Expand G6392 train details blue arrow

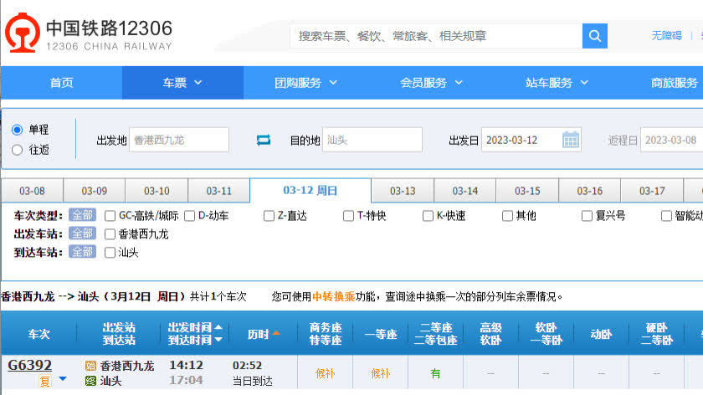coord(62,380)
